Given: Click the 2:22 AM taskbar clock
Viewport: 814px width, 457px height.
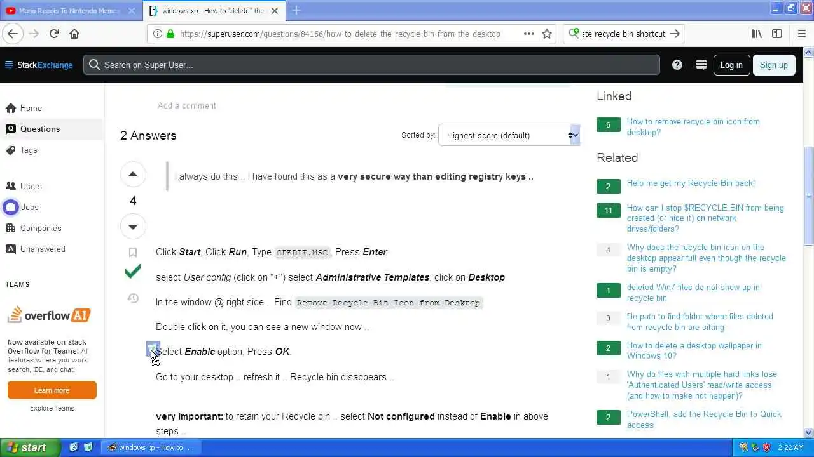Looking at the screenshot, I should point(790,447).
